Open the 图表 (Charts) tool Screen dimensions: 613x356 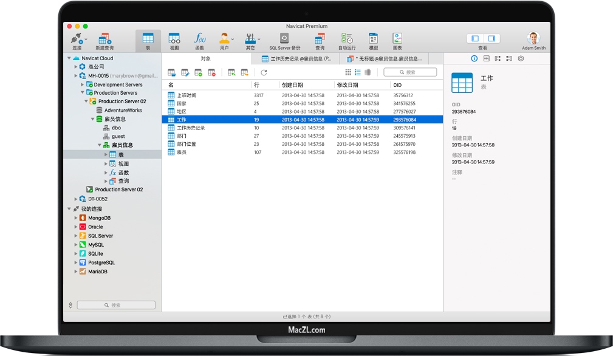click(397, 38)
